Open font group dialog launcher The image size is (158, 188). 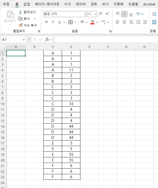pyautogui.click(x=111, y=31)
